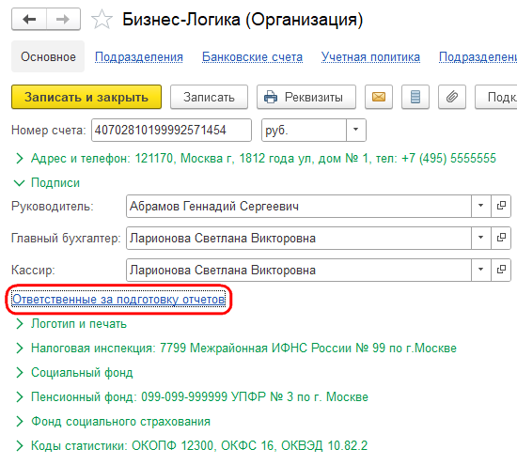Open the Банковские счета tab

click(x=252, y=57)
